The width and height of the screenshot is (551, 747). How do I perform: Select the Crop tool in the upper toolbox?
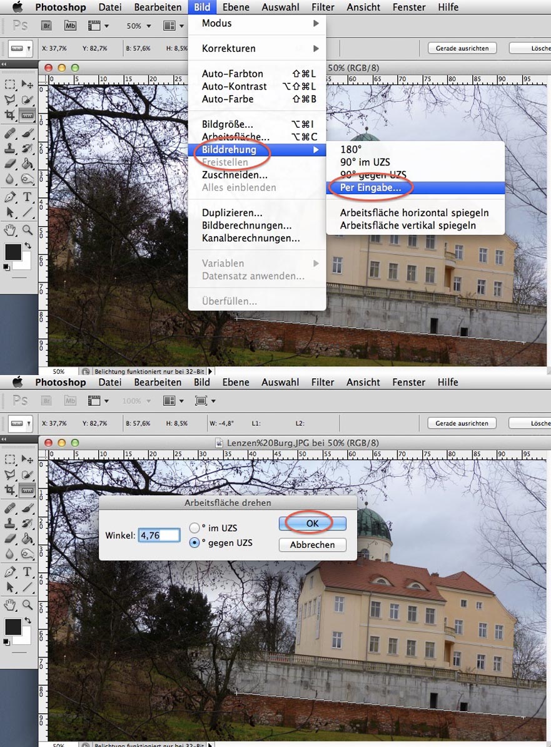click(10, 115)
